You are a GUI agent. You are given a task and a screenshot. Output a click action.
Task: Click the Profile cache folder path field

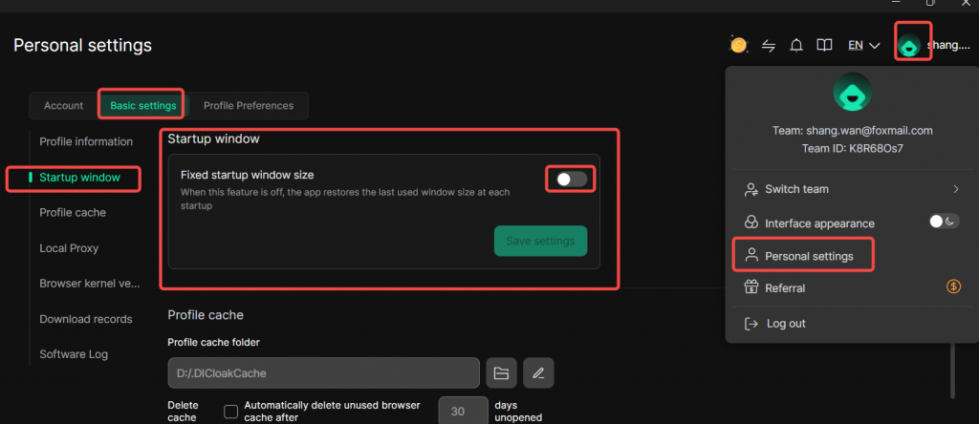323,373
